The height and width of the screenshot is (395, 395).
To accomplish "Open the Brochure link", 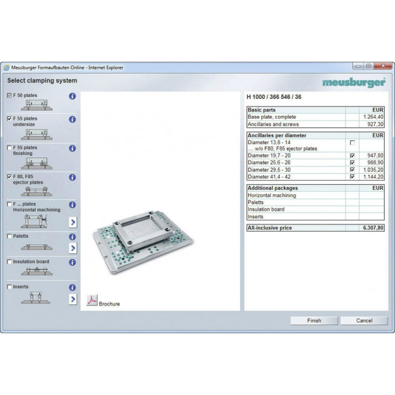I will coord(109,304).
